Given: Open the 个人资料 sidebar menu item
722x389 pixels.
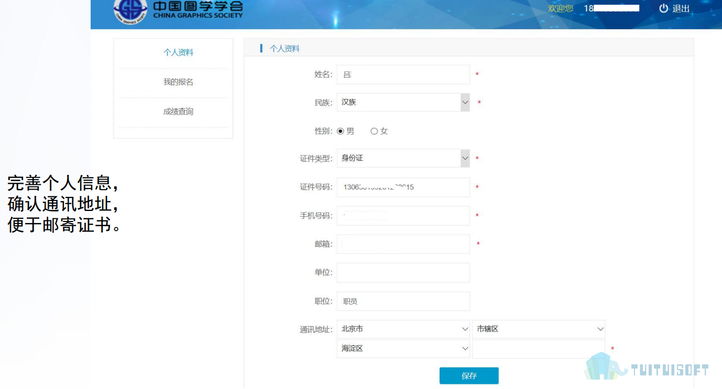Looking at the screenshot, I should tap(178, 52).
